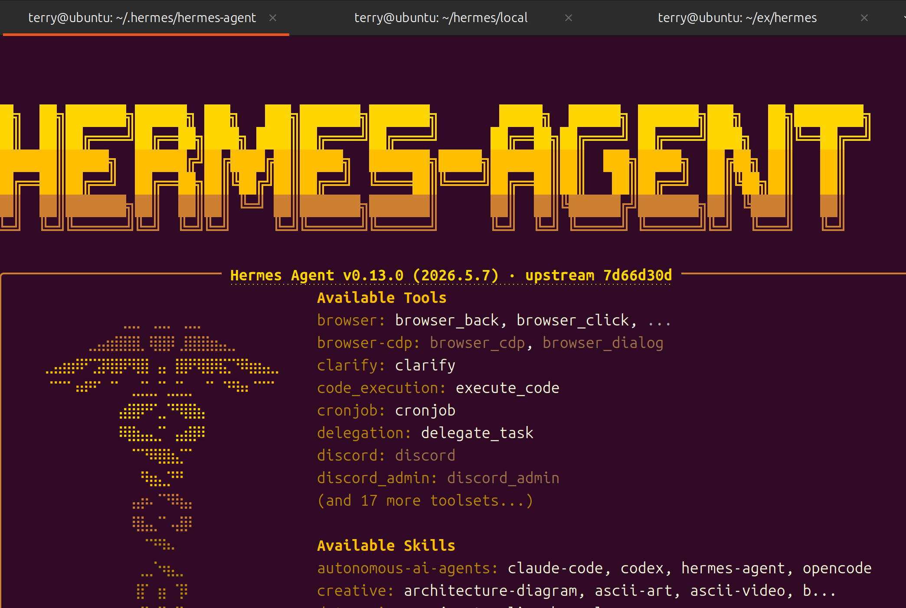Click the 'autonomous-ai-agents:' skill category
Viewport: 906px width, 608px height.
tap(408, 568)
